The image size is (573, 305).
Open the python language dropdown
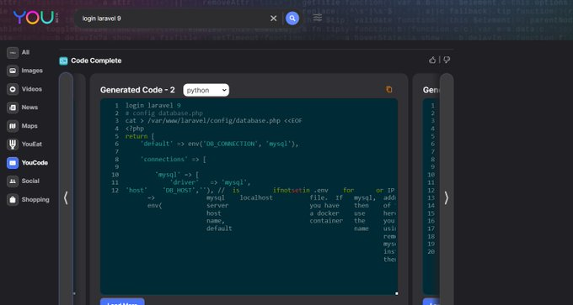pos(206,90)
